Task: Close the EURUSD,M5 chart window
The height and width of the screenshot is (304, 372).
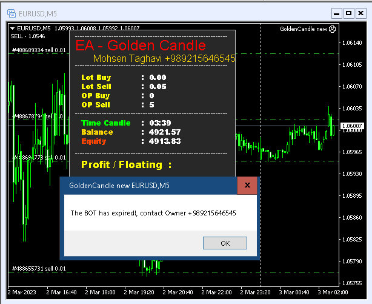Action: [360, 13]
